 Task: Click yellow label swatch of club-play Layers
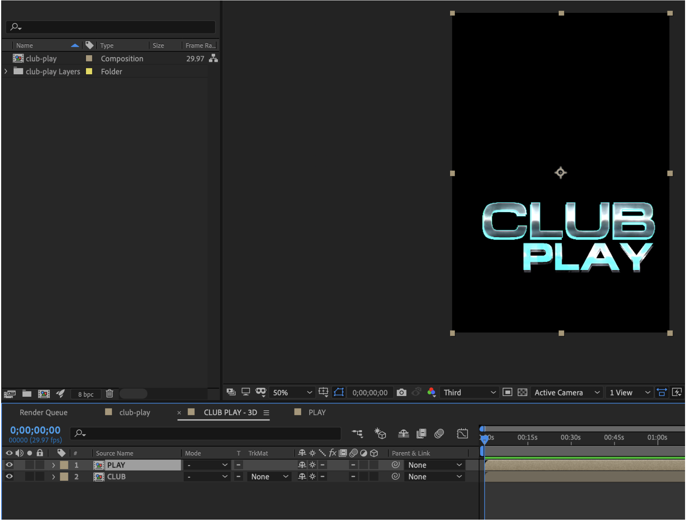(x=89, y=72)
